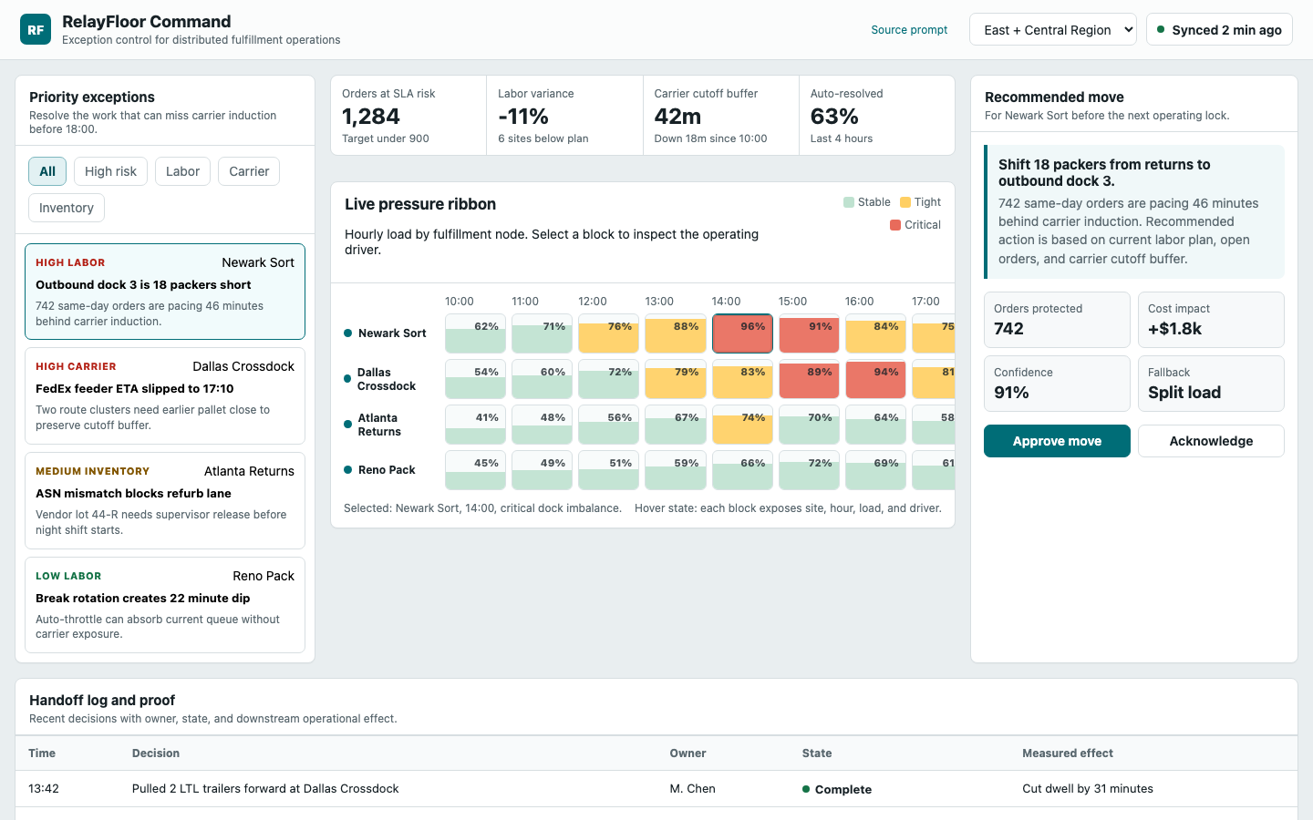Select Newark Sort 12:00 block at 76%
Image resolution: width=1313 pixels, height=820 pixels.
[608, 333]
